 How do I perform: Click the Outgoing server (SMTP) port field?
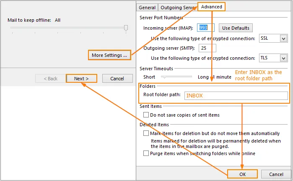207,48
